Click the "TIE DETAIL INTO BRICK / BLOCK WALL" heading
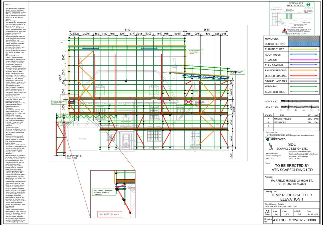 pos(296,4)
